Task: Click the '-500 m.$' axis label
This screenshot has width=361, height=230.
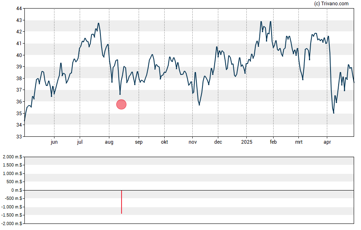Action: pos(13,198)
